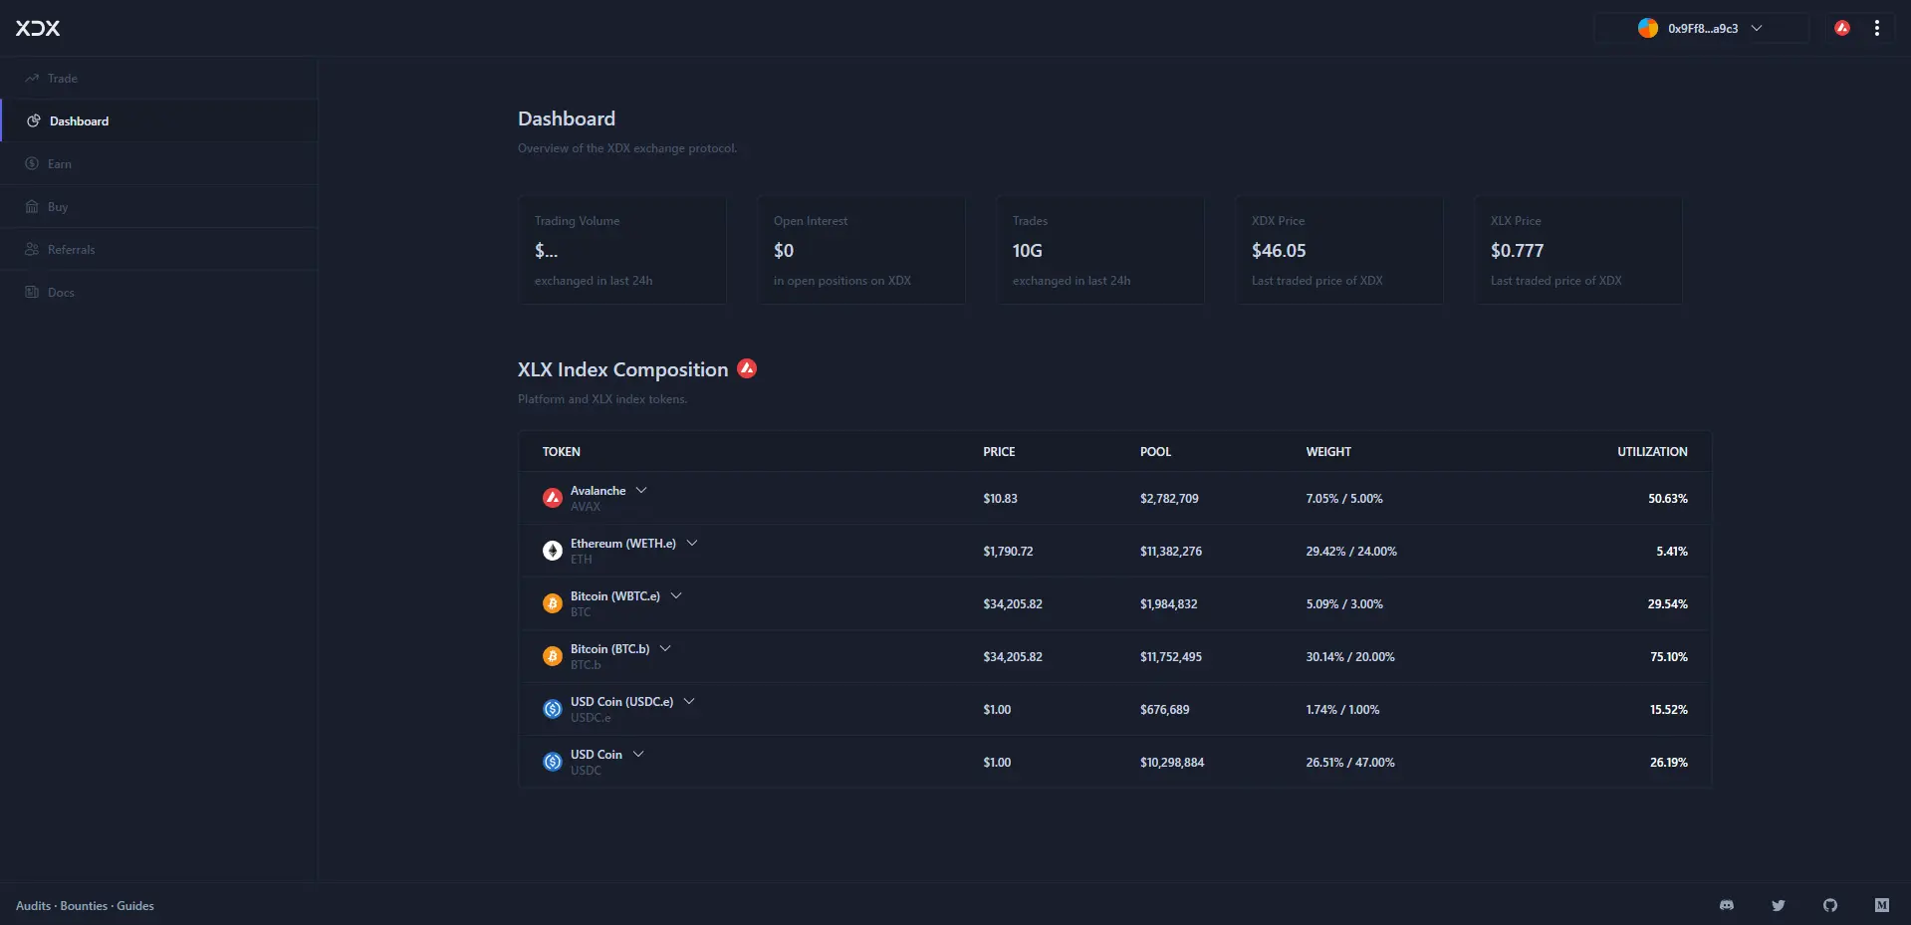Image resolution: width=1911 pixels, height=925 pixels.
Task: Click the Buy bank icon
Action: pyautogui.click(x=32, y=206)
